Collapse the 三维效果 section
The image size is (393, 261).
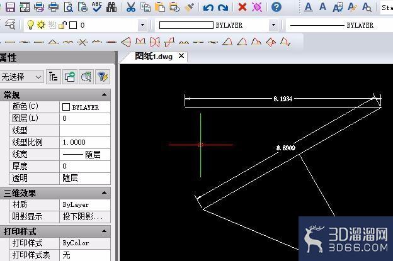click(105, 192)
